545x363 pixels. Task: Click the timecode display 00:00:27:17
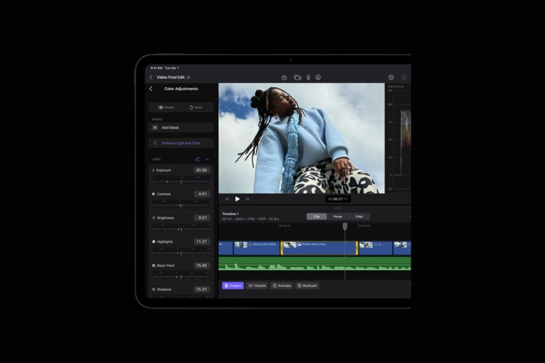pos(338,199)
